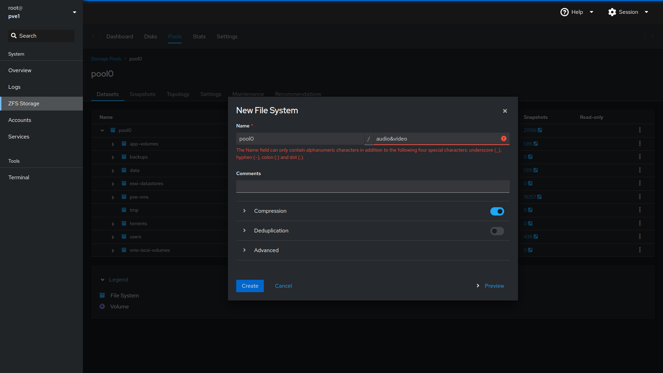This screenshot has height=373, width=663.
Task: Click the Help question mark icon
Action: pyautogui.click(x=564, y=12)
